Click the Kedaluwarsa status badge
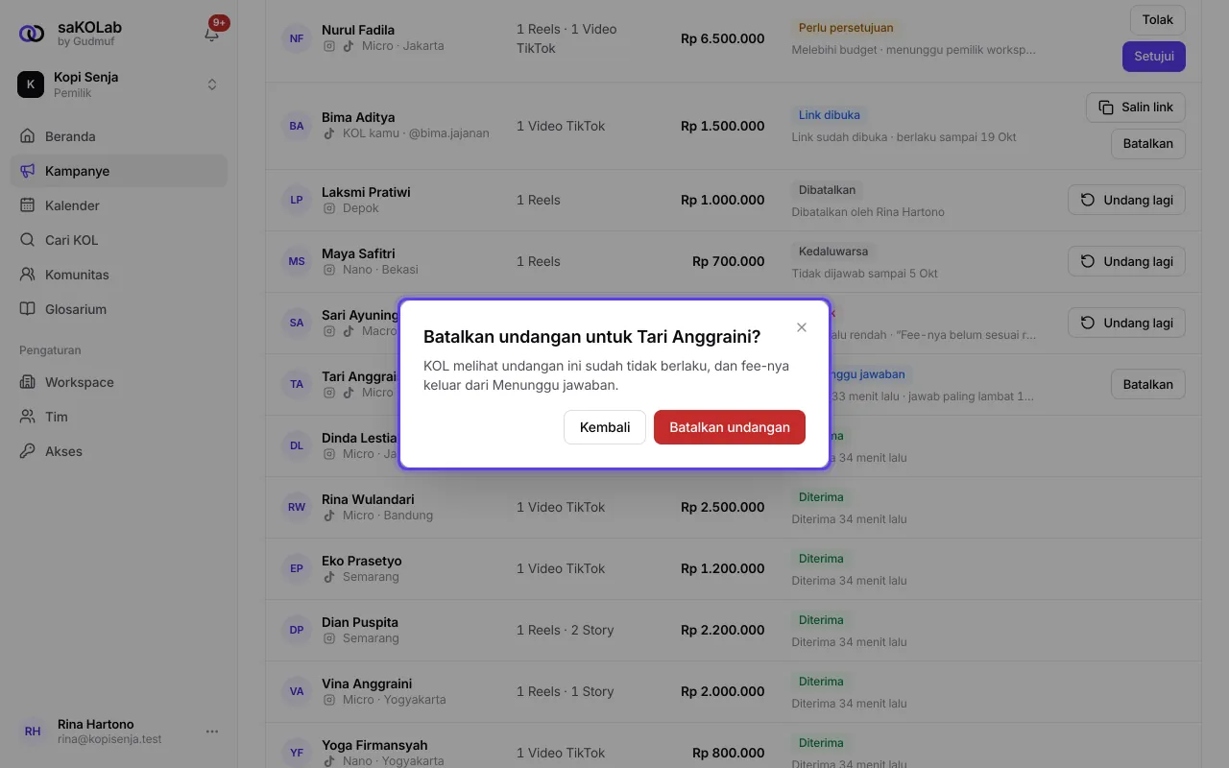 pos(833,252)
